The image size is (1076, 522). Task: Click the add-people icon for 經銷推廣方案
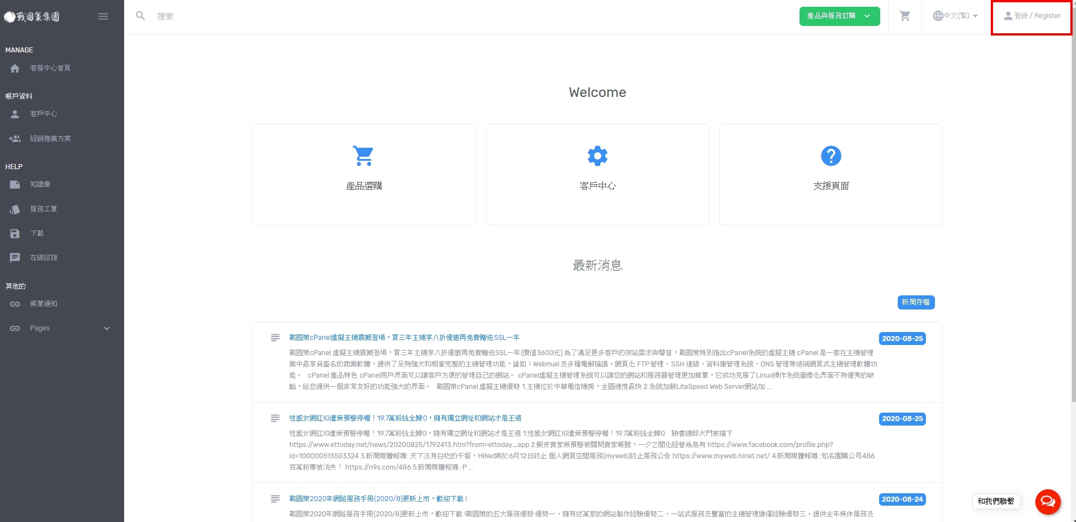(x=15, y=139)
